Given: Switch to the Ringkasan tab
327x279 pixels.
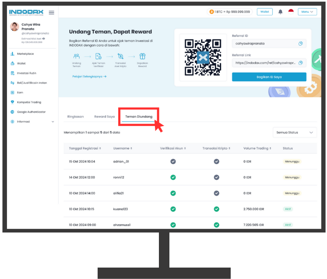Looking at the screenshot, I should 75,117.
